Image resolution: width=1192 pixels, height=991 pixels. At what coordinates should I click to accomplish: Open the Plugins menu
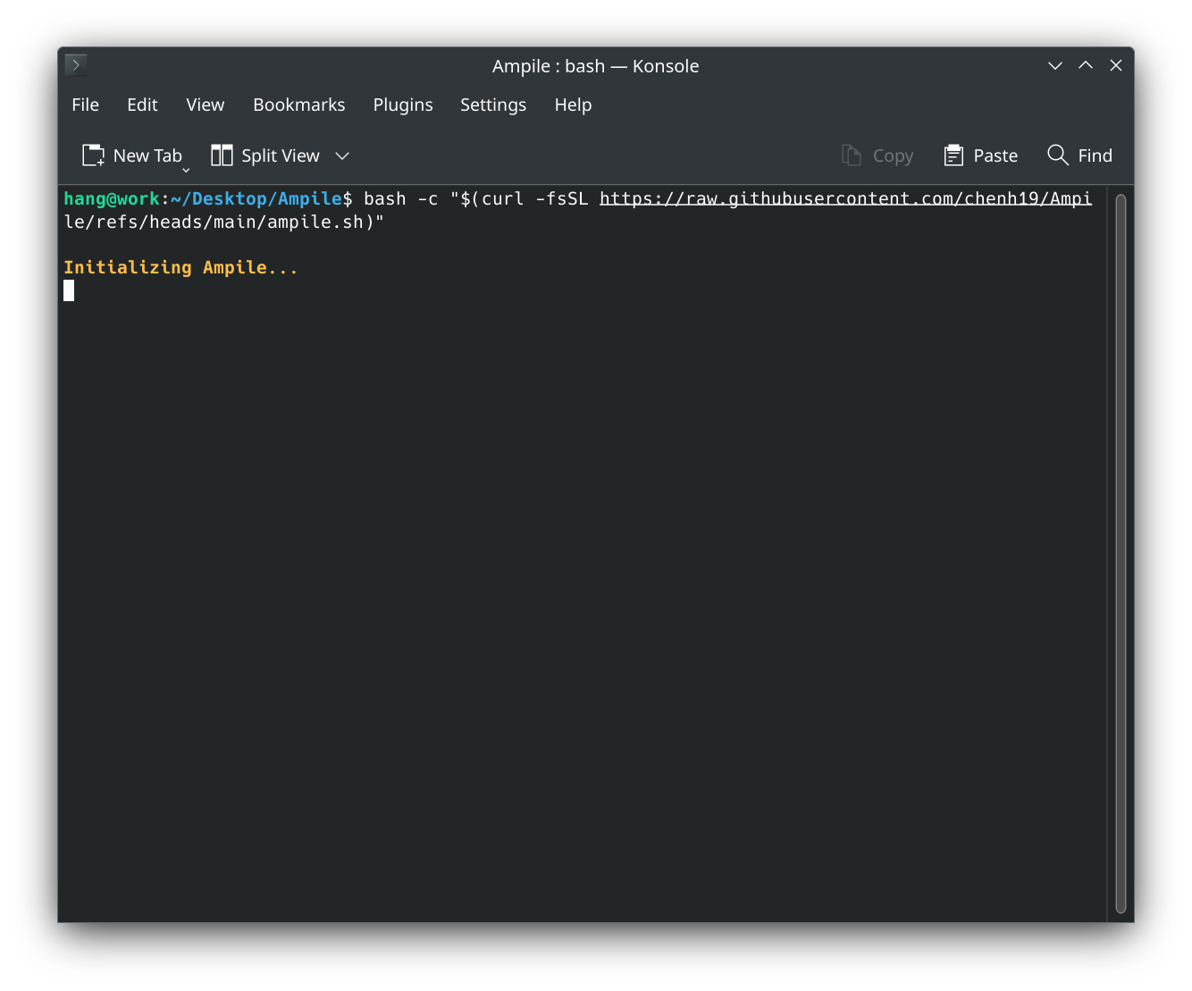pos(403,105)
